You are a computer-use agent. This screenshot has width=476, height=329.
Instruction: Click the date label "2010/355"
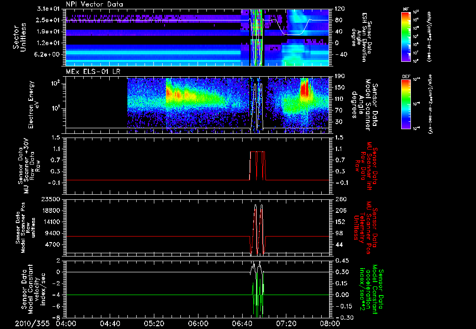click(x=32, y=323)
